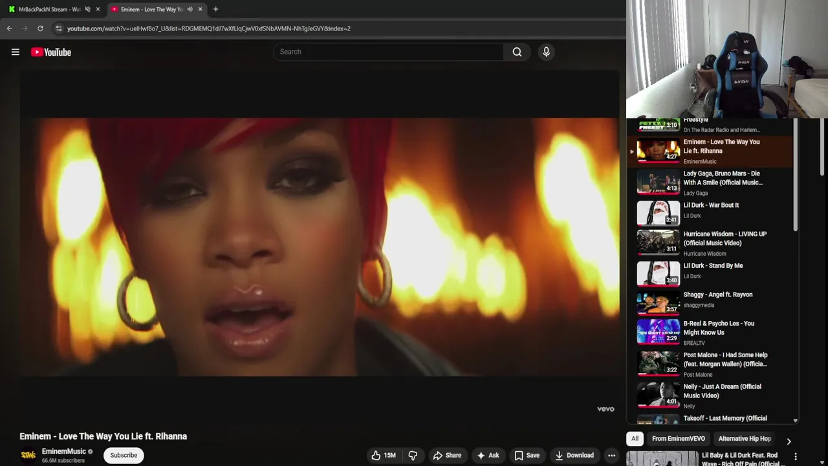This screenshot has height=466, width=828.
Task: Click the Freestyle playlist item thumbnail
Action: tap(659, 126)
